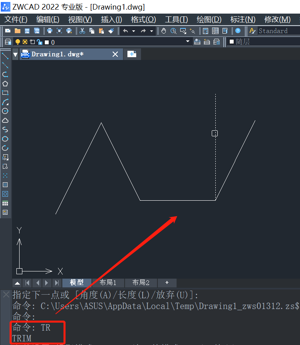Viewport: 300px width, 345px height.
Task: Cut selection with scissors icon
Action: click(82, 31)
